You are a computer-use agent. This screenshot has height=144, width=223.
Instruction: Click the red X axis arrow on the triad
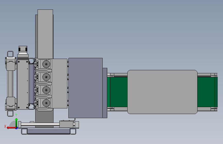tap(11, 128)
